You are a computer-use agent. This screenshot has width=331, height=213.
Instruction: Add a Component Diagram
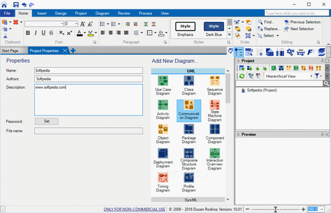point(215,134)
